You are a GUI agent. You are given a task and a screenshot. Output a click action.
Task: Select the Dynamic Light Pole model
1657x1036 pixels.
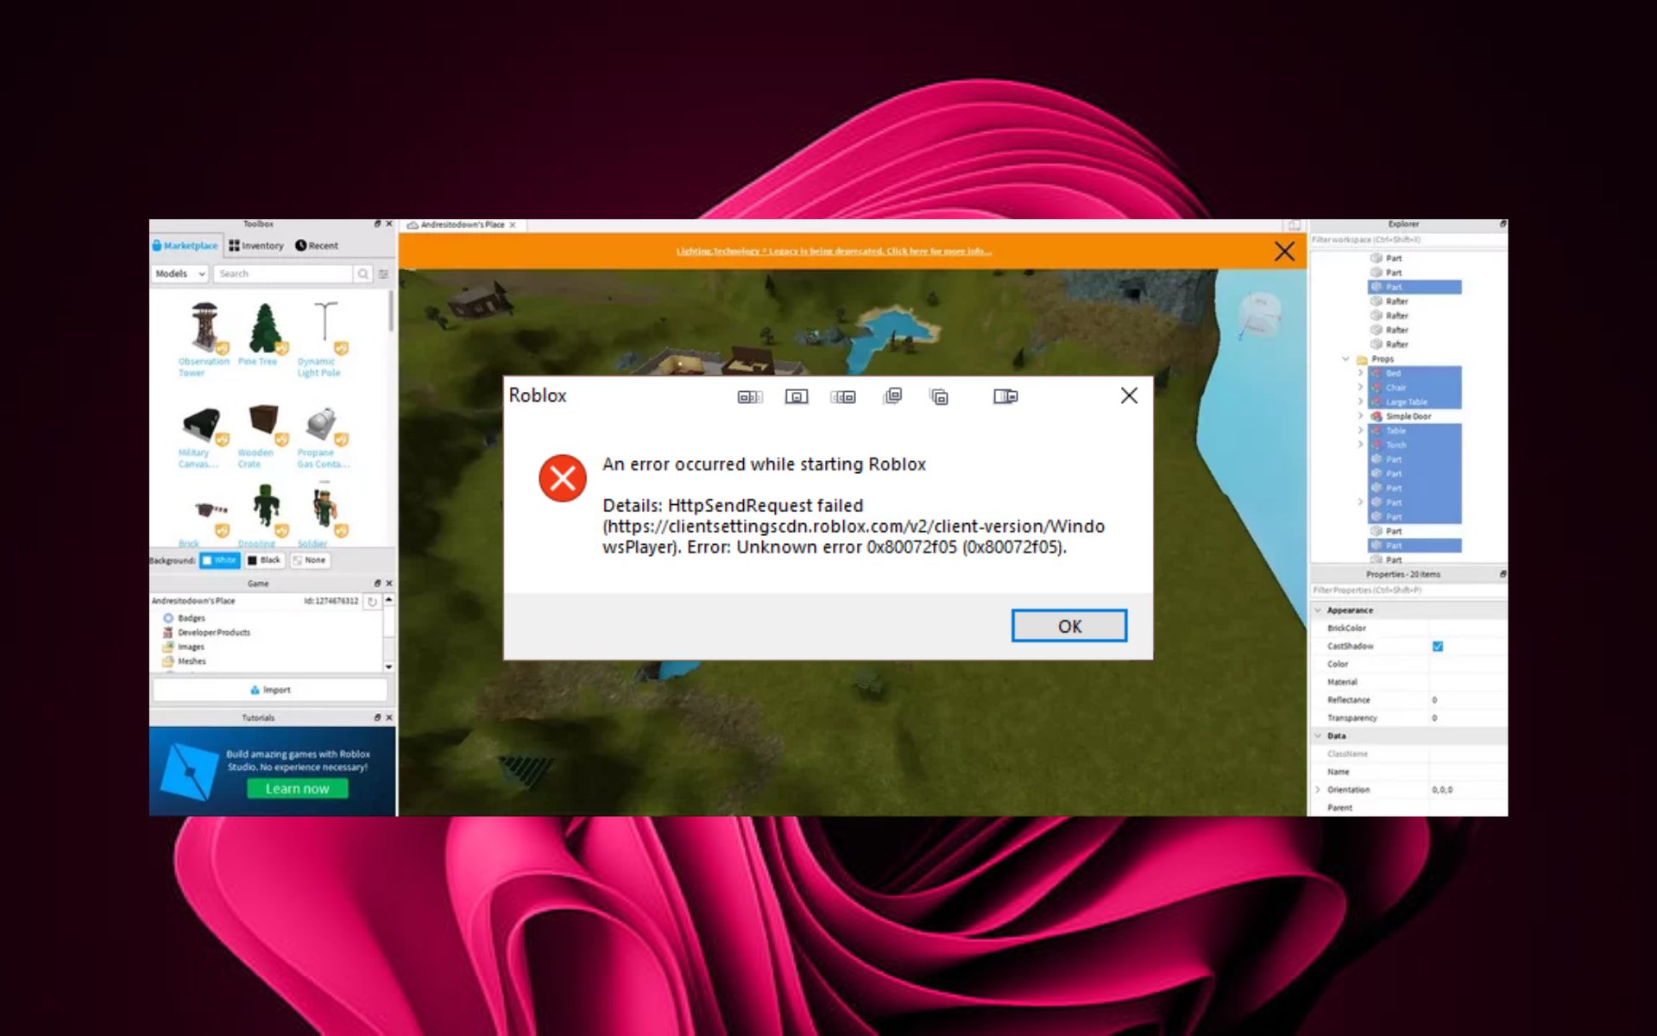tap(323, 338)
